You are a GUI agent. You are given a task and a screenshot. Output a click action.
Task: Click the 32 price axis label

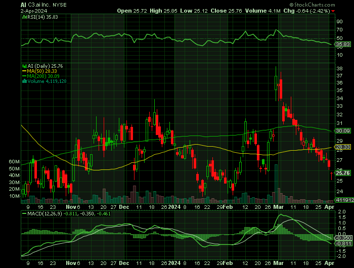coord(339,115)
